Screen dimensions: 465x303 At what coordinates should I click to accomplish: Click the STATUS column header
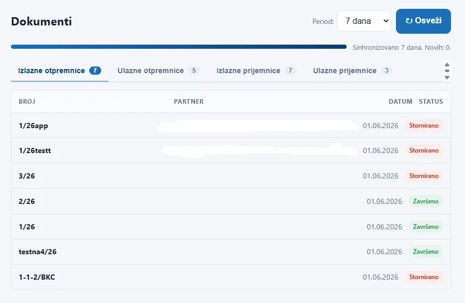(x=431, y=101)
